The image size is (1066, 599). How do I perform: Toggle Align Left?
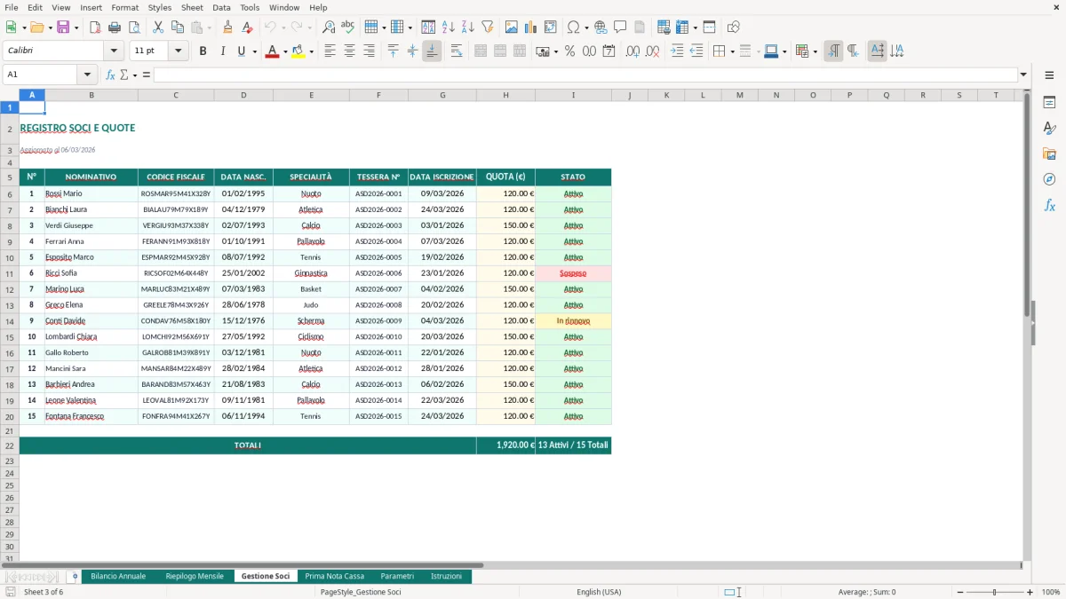330,51
